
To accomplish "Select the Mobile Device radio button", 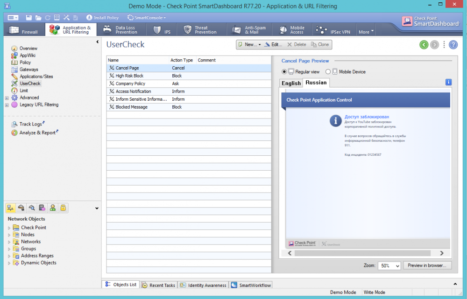I will (x=328, y=72).
